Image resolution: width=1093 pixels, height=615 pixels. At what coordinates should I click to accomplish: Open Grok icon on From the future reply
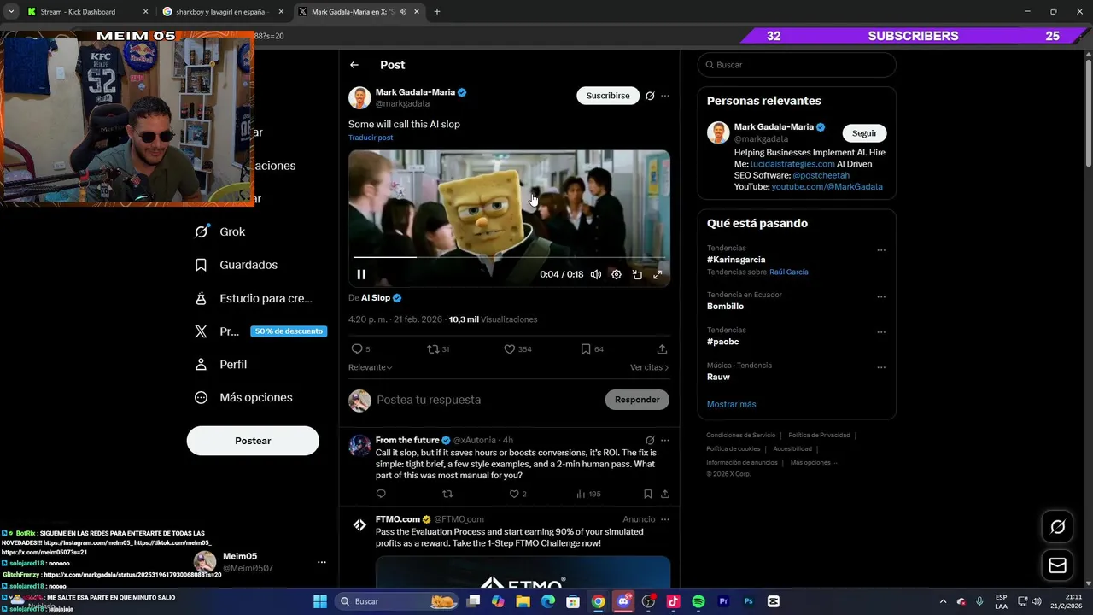(650, 441)
